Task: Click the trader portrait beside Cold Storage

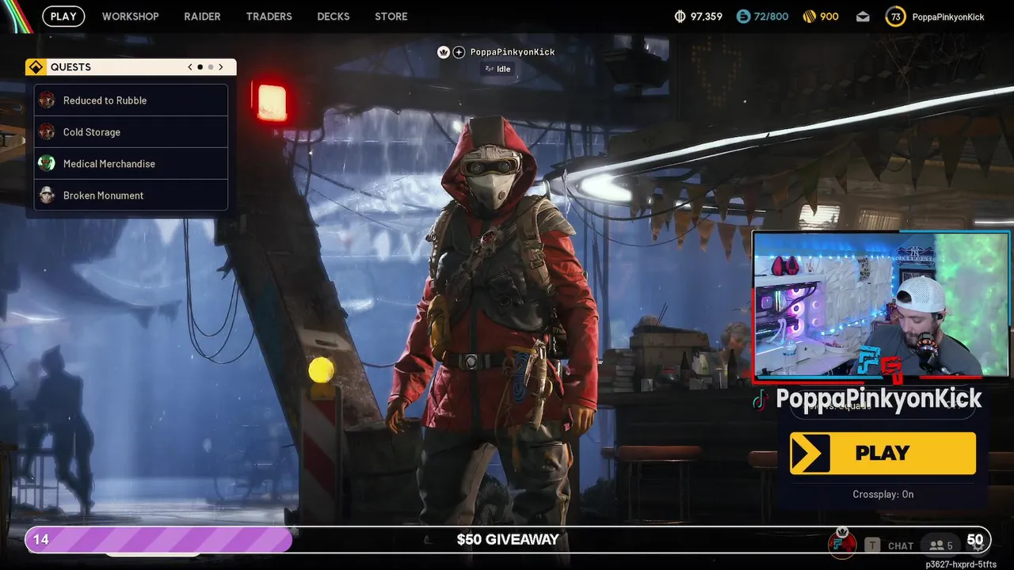Action: click(x=47, y=131)
